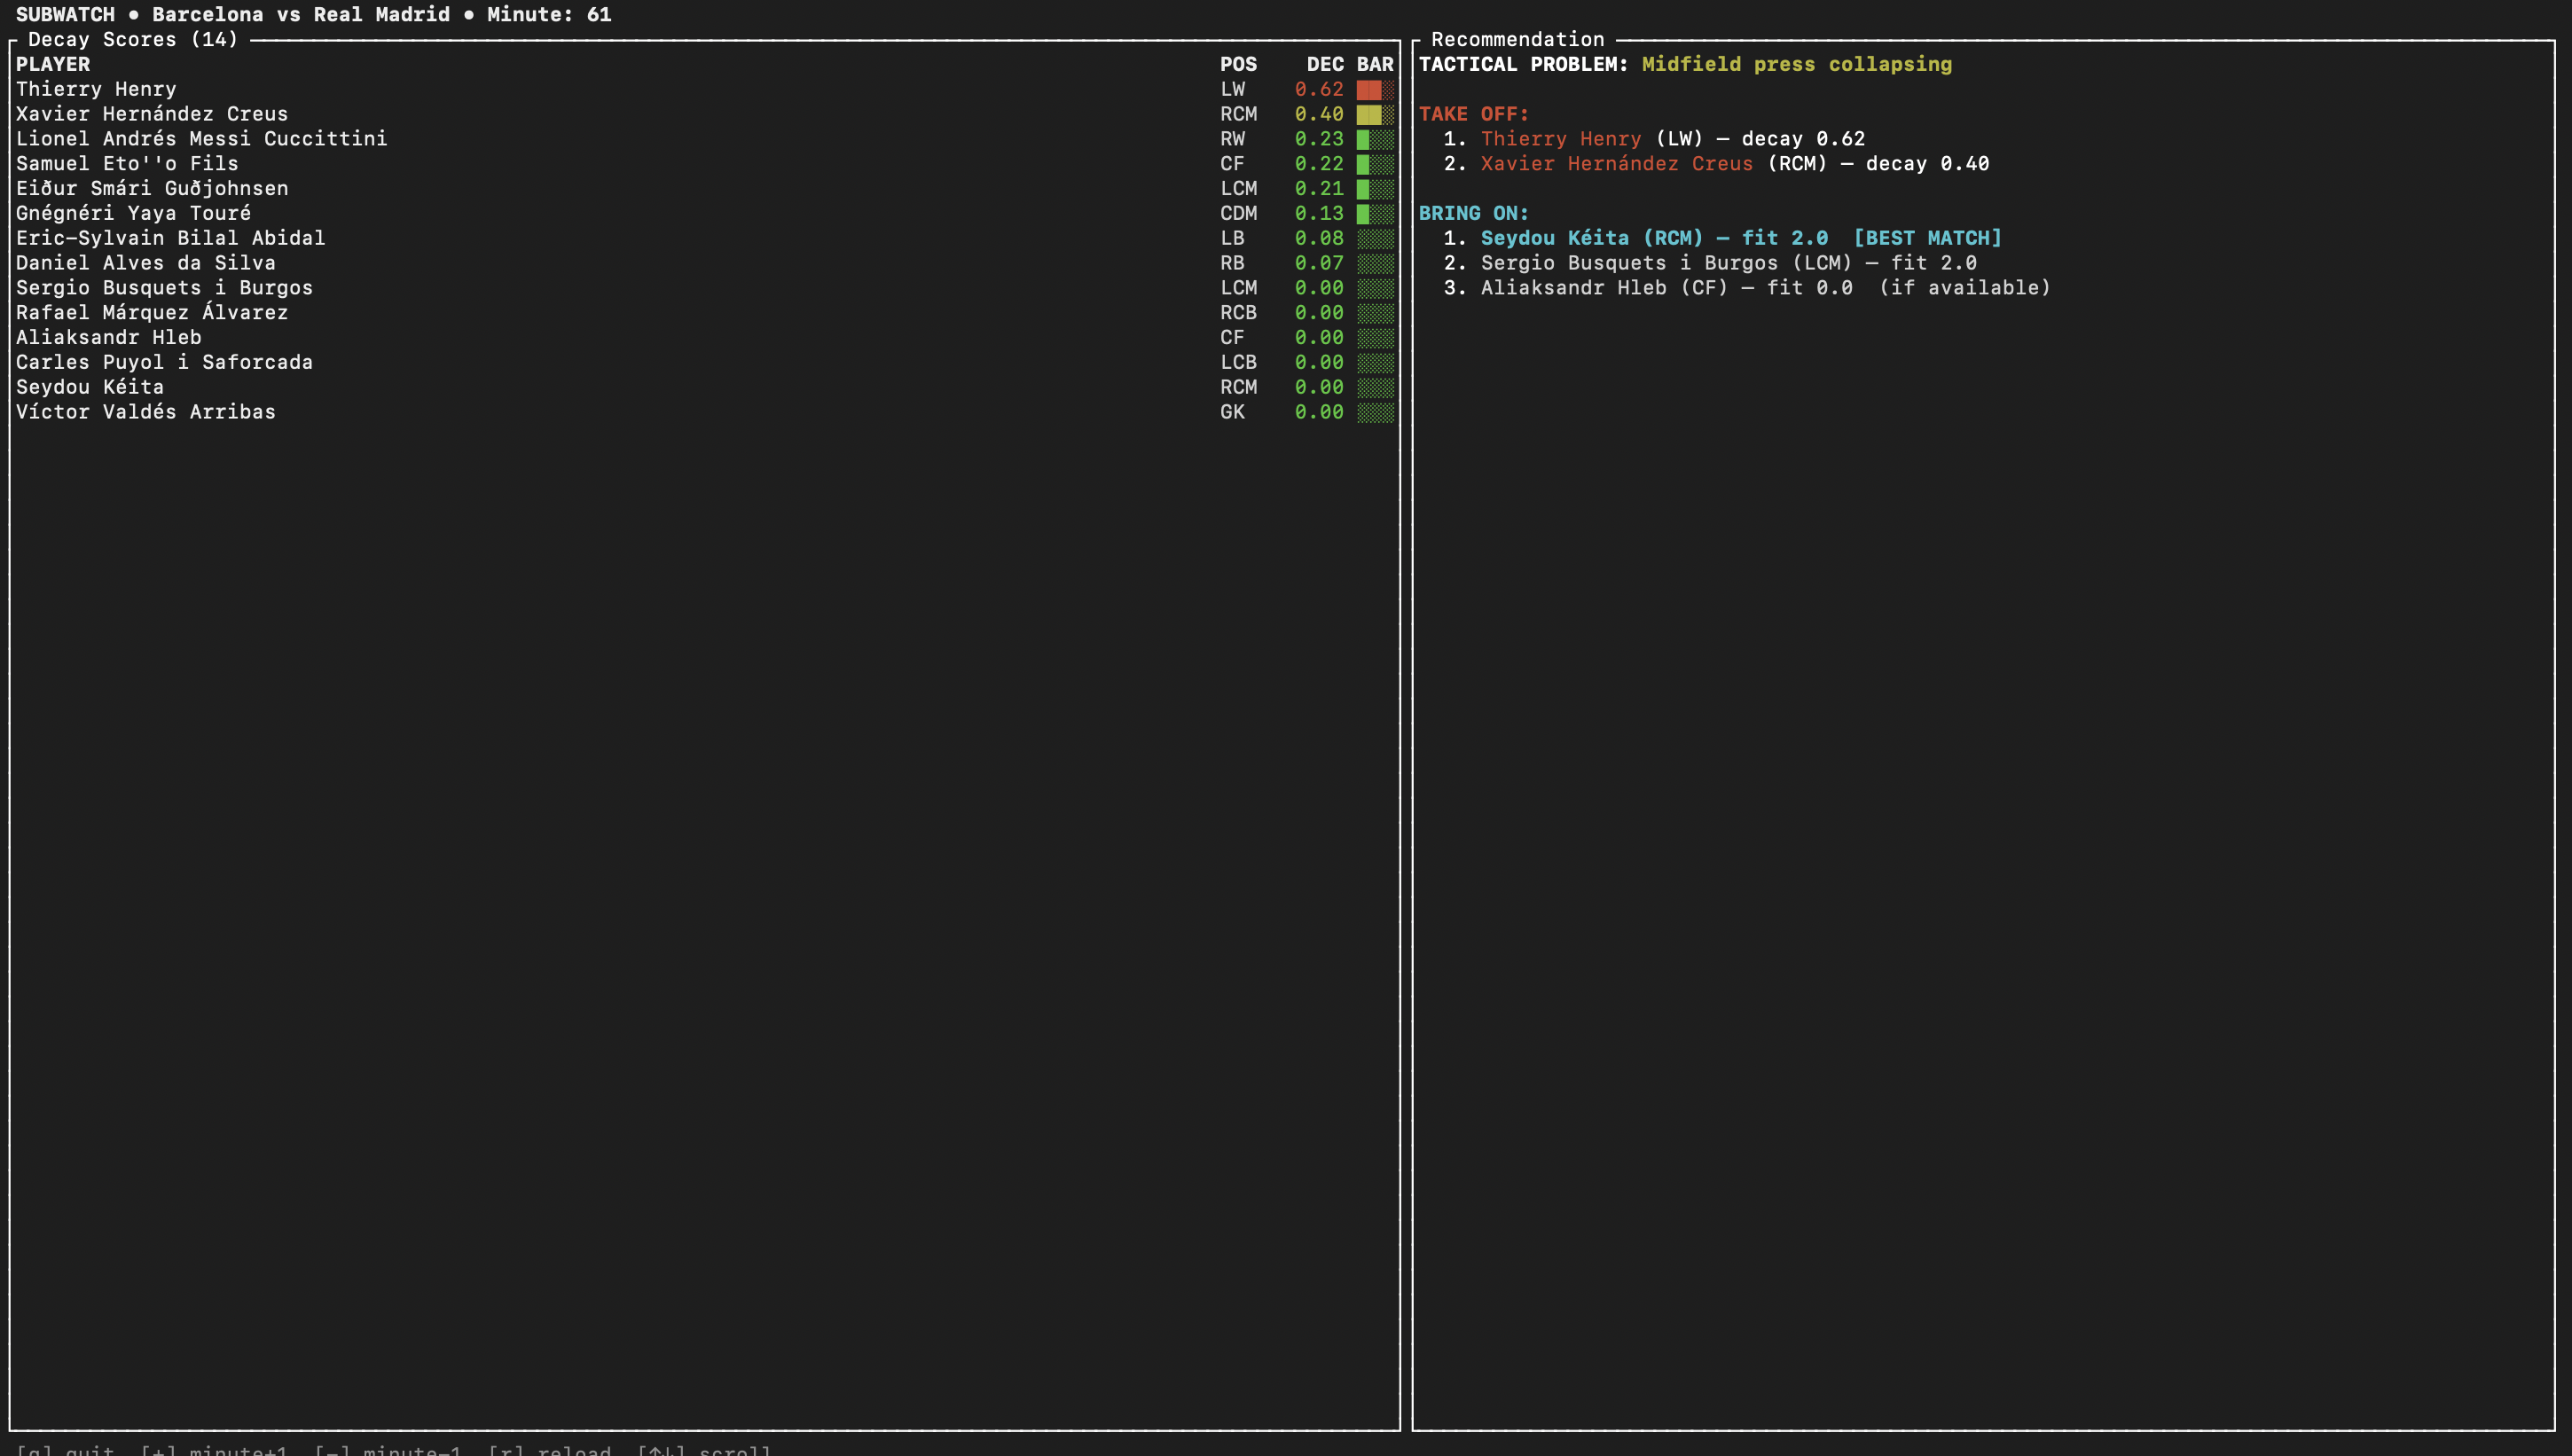Click Lionel Messi's green decay bar

tap(1375, 139)
